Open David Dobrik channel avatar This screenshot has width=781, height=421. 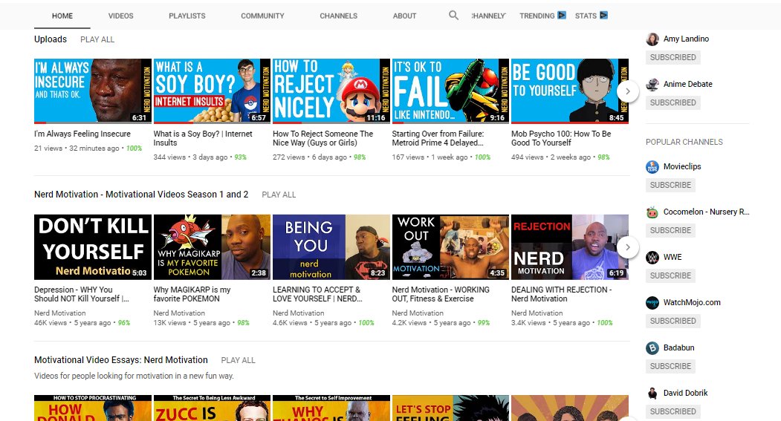(x=652, y=394)
